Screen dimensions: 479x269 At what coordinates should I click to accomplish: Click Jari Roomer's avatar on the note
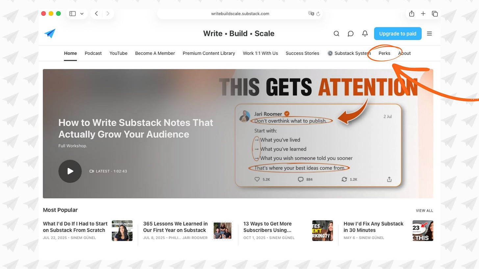coord(244,117)
